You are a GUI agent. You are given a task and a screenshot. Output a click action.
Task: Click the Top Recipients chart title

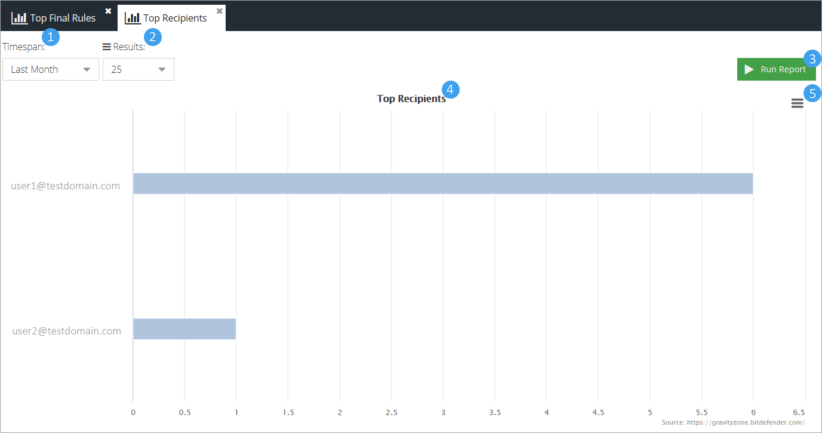tap(411, 99)
